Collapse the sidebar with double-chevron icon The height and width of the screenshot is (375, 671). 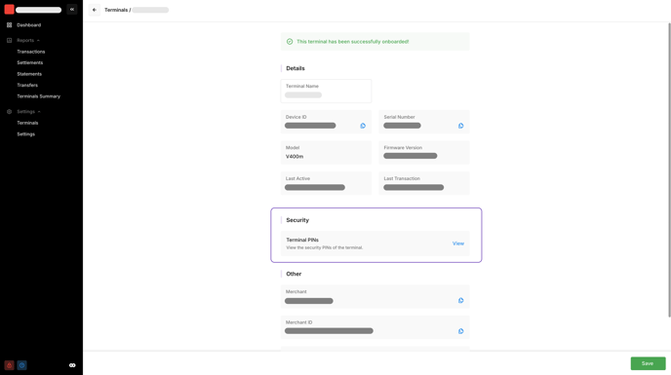(72, 10)
